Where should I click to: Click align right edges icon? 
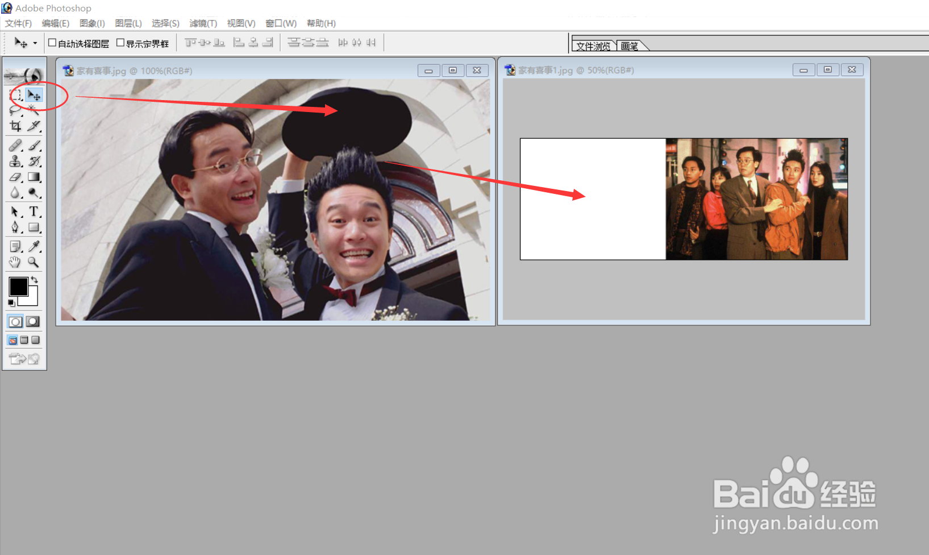(268, 43)
